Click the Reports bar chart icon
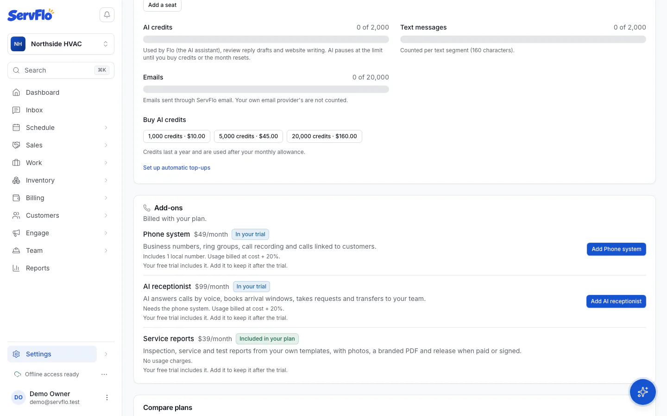The width and height of the screenshot is (667, 416). tap(16, 268)
